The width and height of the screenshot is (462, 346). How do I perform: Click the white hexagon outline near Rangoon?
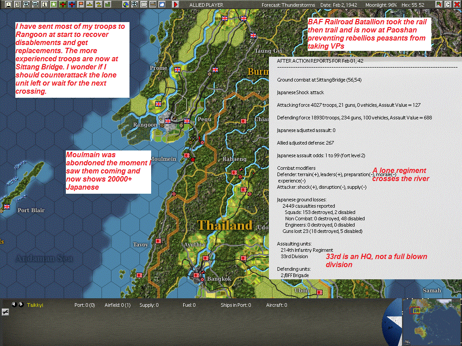(177, 104)
